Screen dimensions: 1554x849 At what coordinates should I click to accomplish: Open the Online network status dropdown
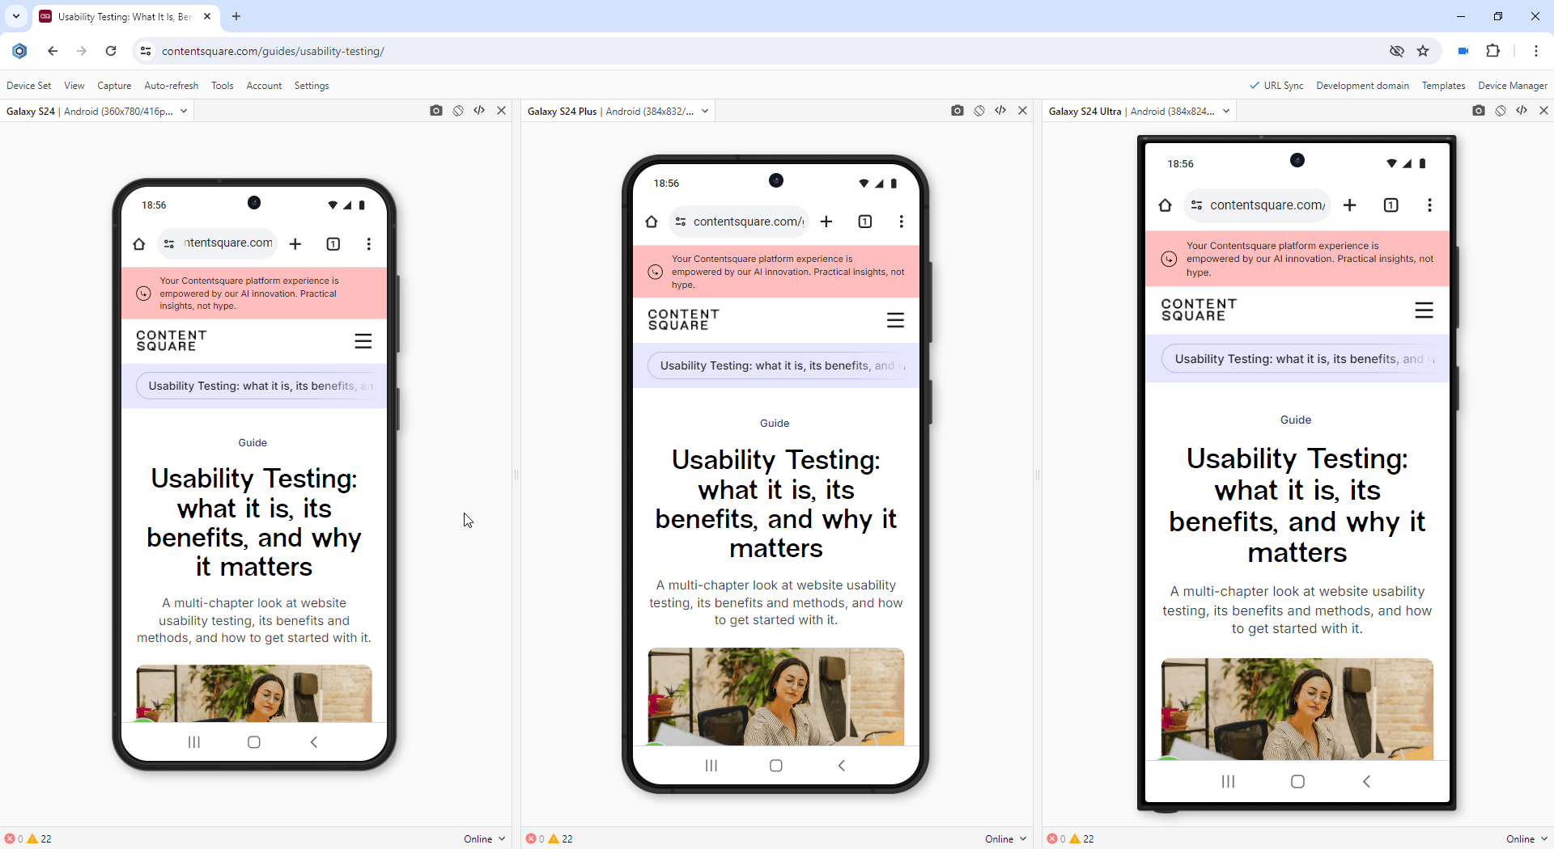[x=484, y=838]
